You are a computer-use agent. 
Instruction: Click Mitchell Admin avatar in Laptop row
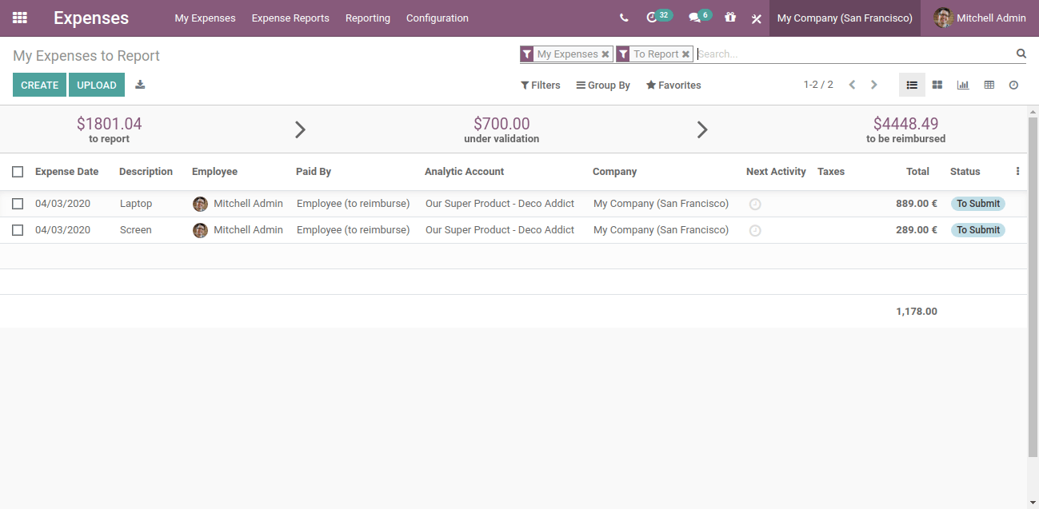[x=200, y=204]
